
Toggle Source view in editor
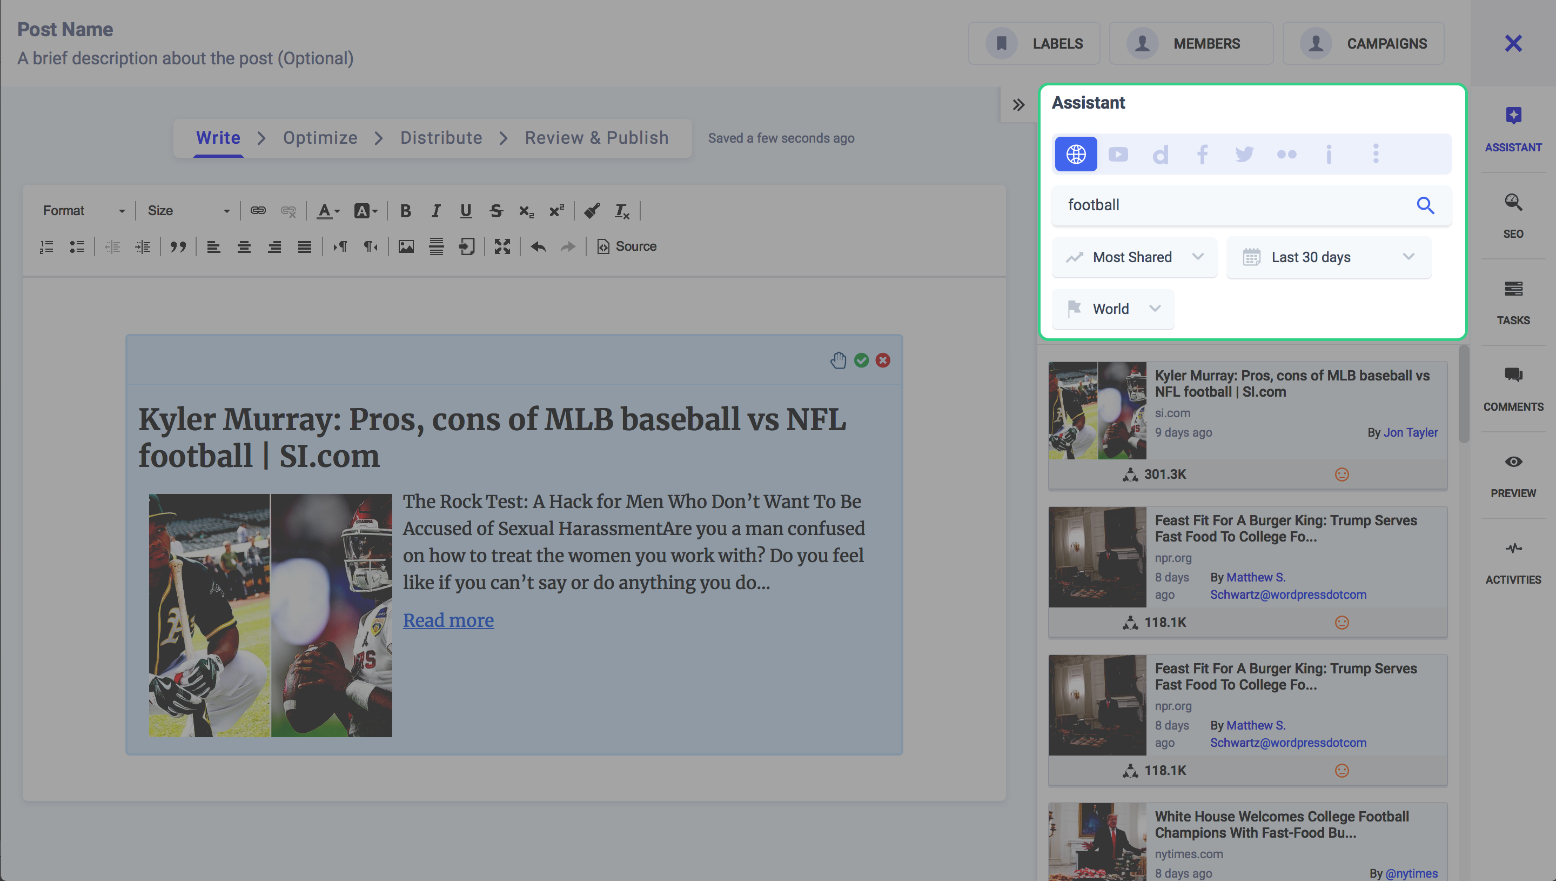click(x=627, y=246)
